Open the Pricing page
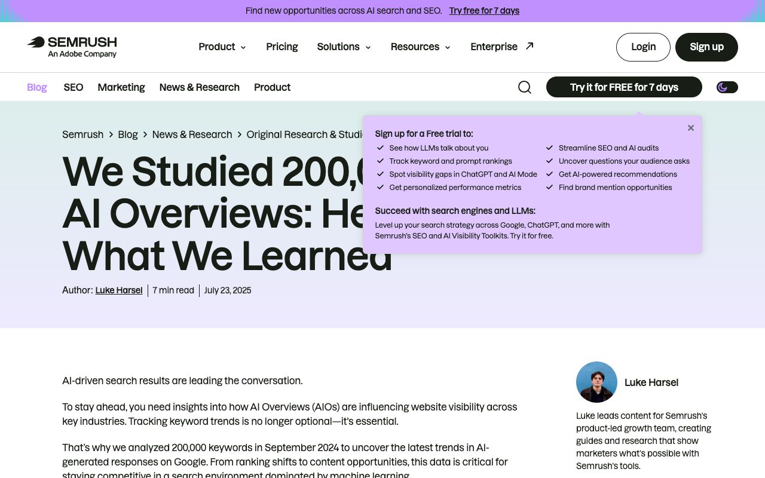765x478 pixels. click(x=282, y=47)
